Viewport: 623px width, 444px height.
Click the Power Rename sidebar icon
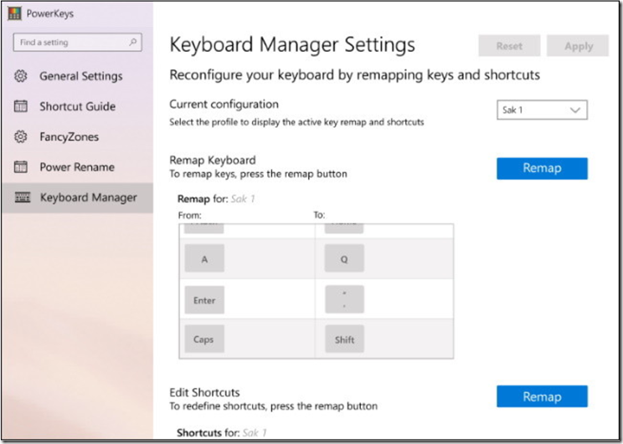pyautogui.click(x=22, y=166)
